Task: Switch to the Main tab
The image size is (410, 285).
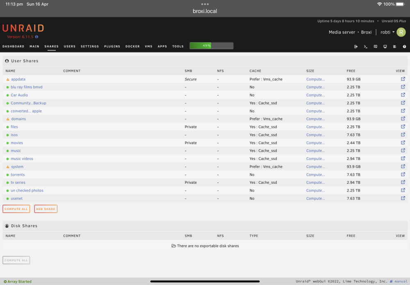Action: (x=34, y=46)
